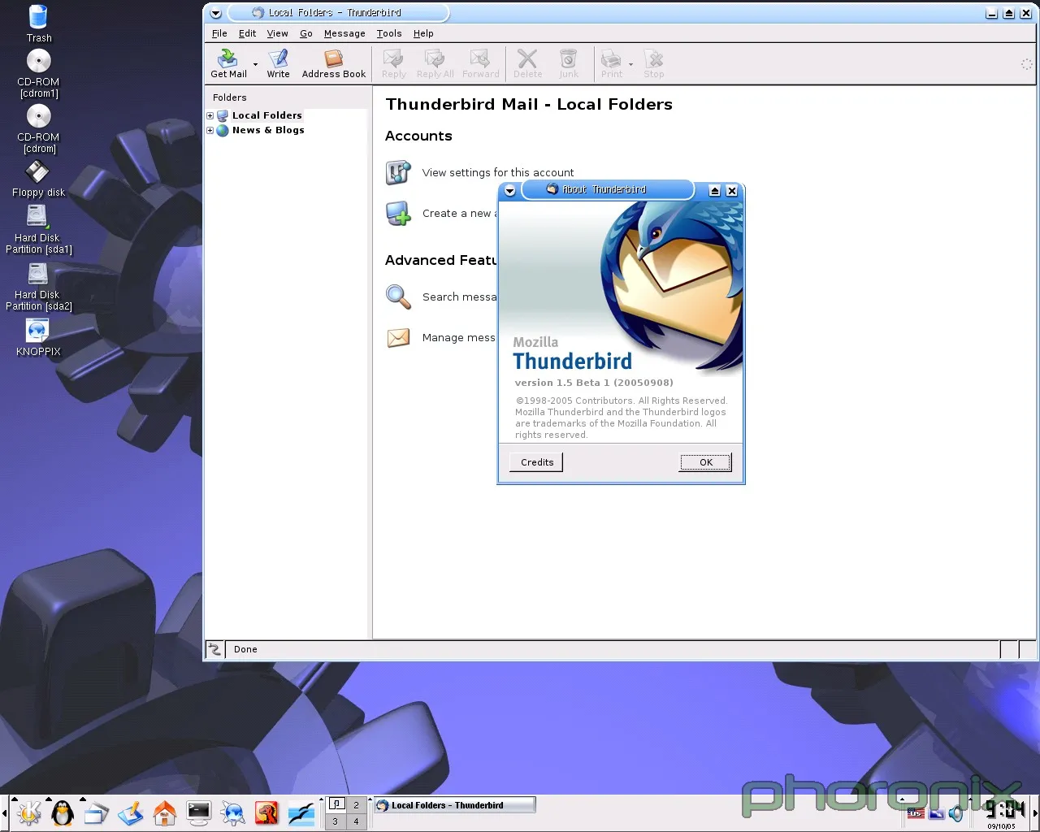Click OK in About Thunderbird dialog
1040x832 pixels.
(x=706, y=462)
